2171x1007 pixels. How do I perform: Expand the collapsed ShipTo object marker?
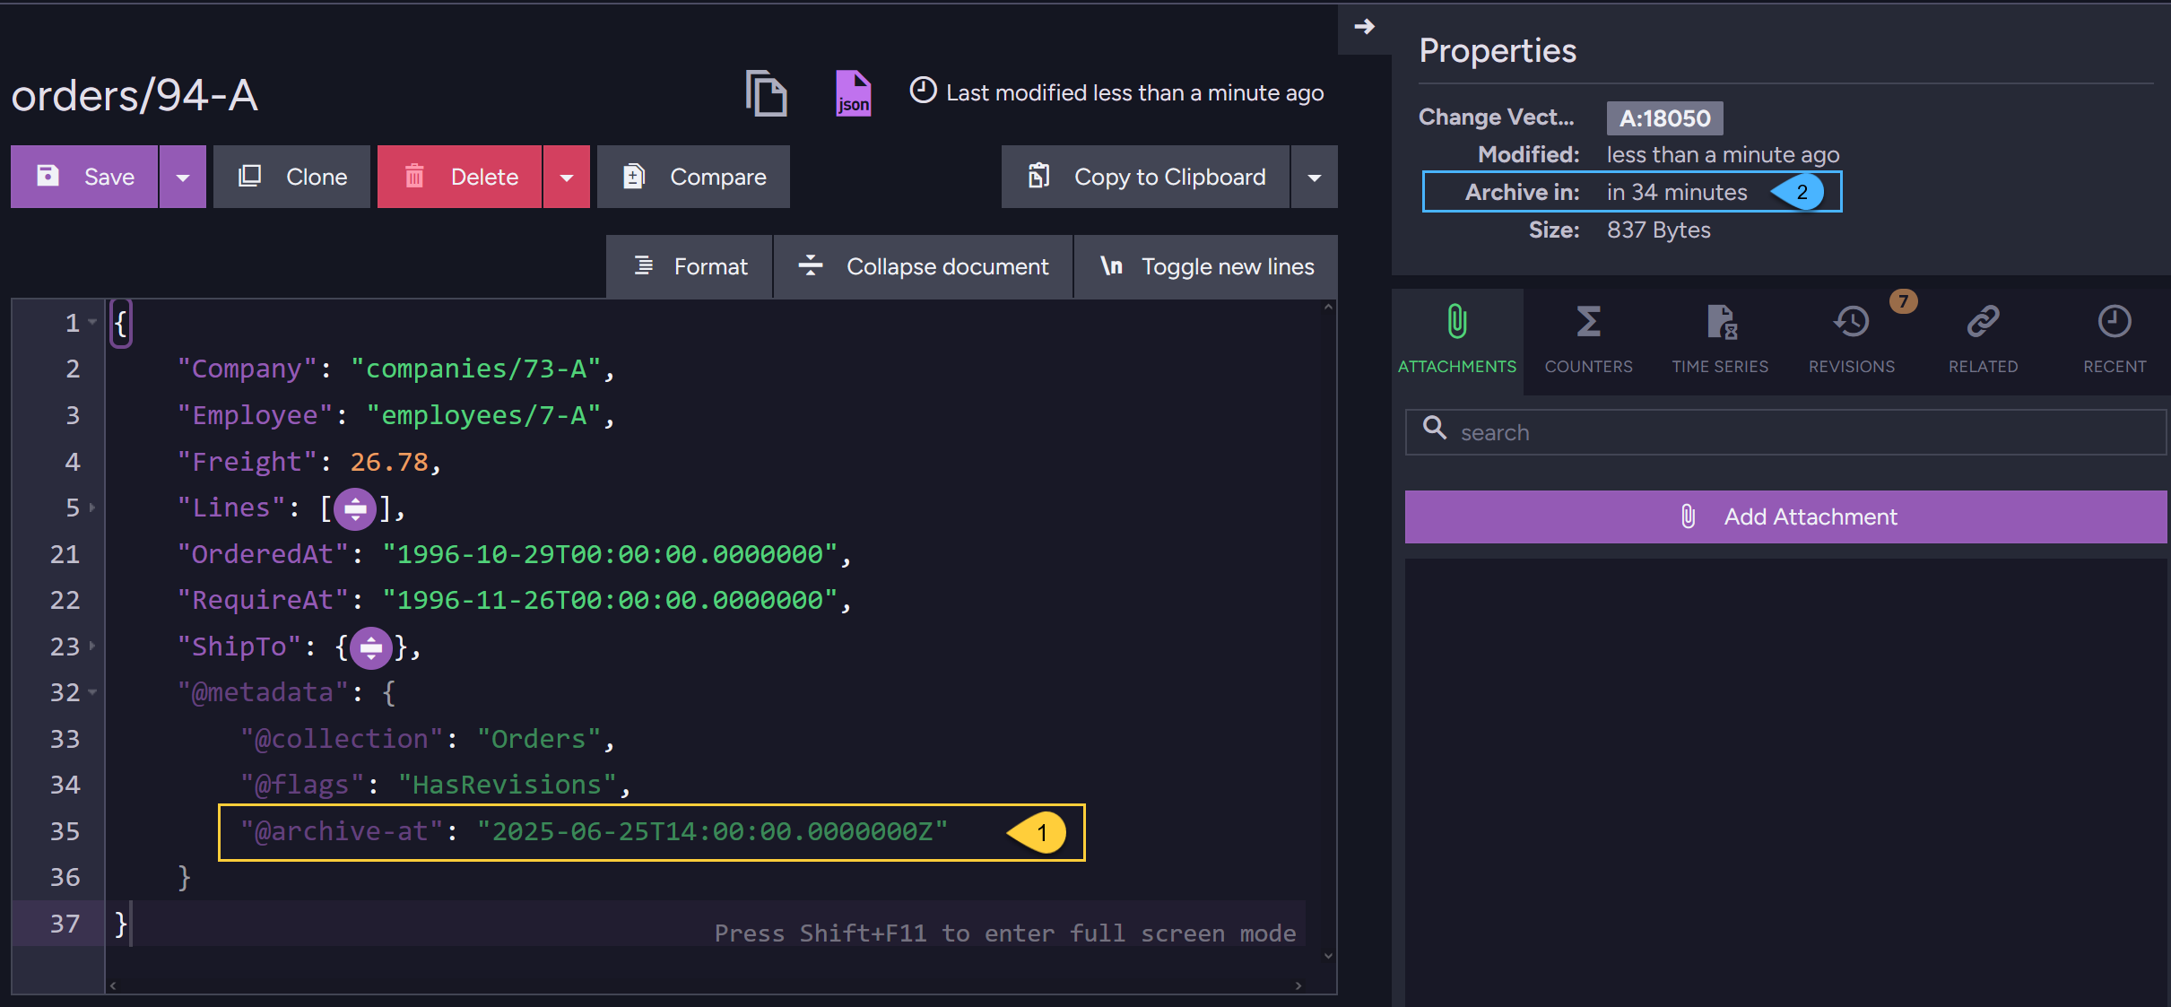[x=370, y=647]
